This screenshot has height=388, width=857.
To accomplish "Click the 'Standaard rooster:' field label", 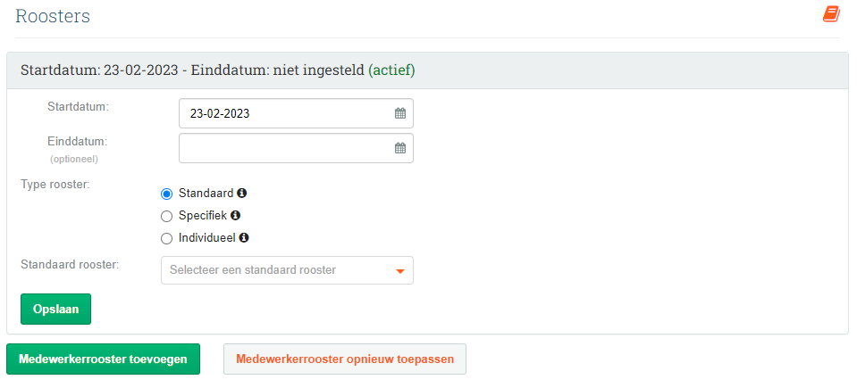I will click(x=71, y=265).
